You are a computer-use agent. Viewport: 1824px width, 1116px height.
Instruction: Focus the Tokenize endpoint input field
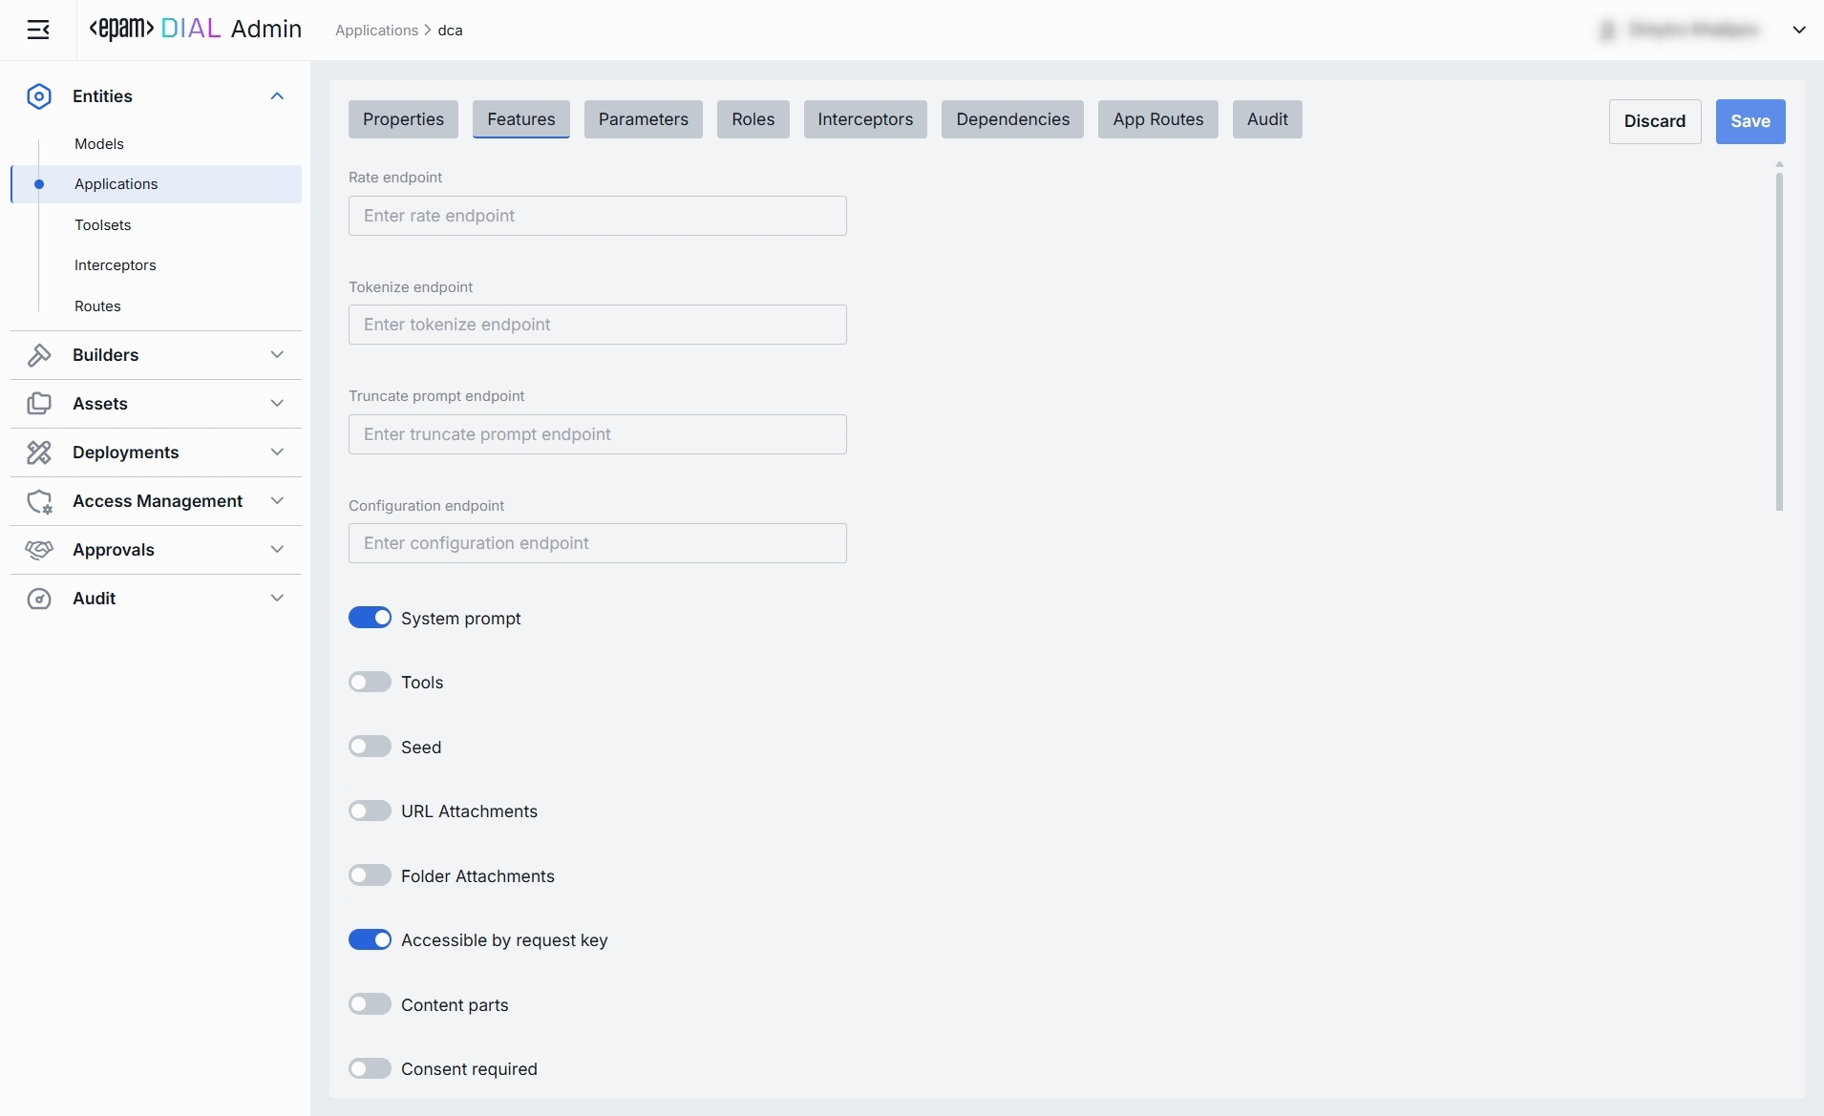(597, 325)
